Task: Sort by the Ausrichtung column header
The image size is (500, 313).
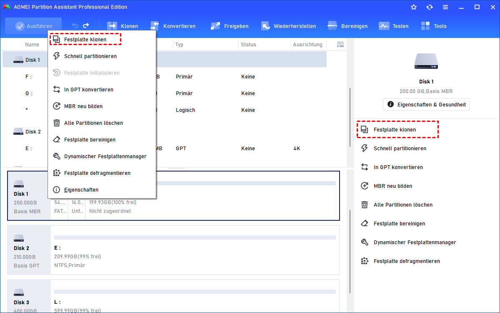Action: 308,44
